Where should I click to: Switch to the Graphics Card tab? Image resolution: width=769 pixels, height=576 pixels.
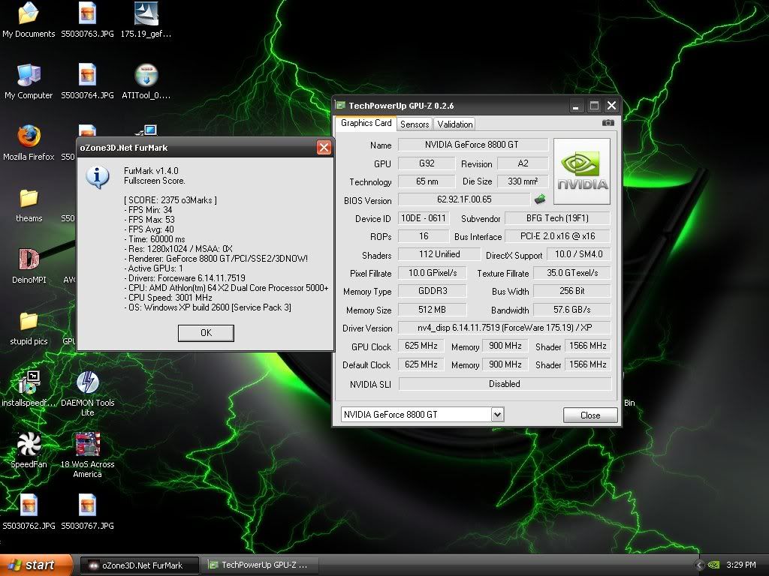point(366,123)
